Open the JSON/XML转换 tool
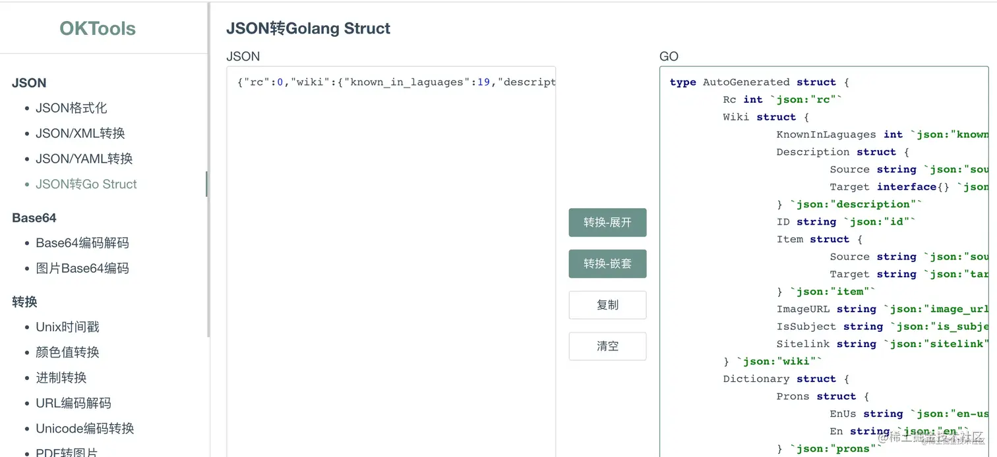Screen dimensions: 997x457 coord(80,133)
